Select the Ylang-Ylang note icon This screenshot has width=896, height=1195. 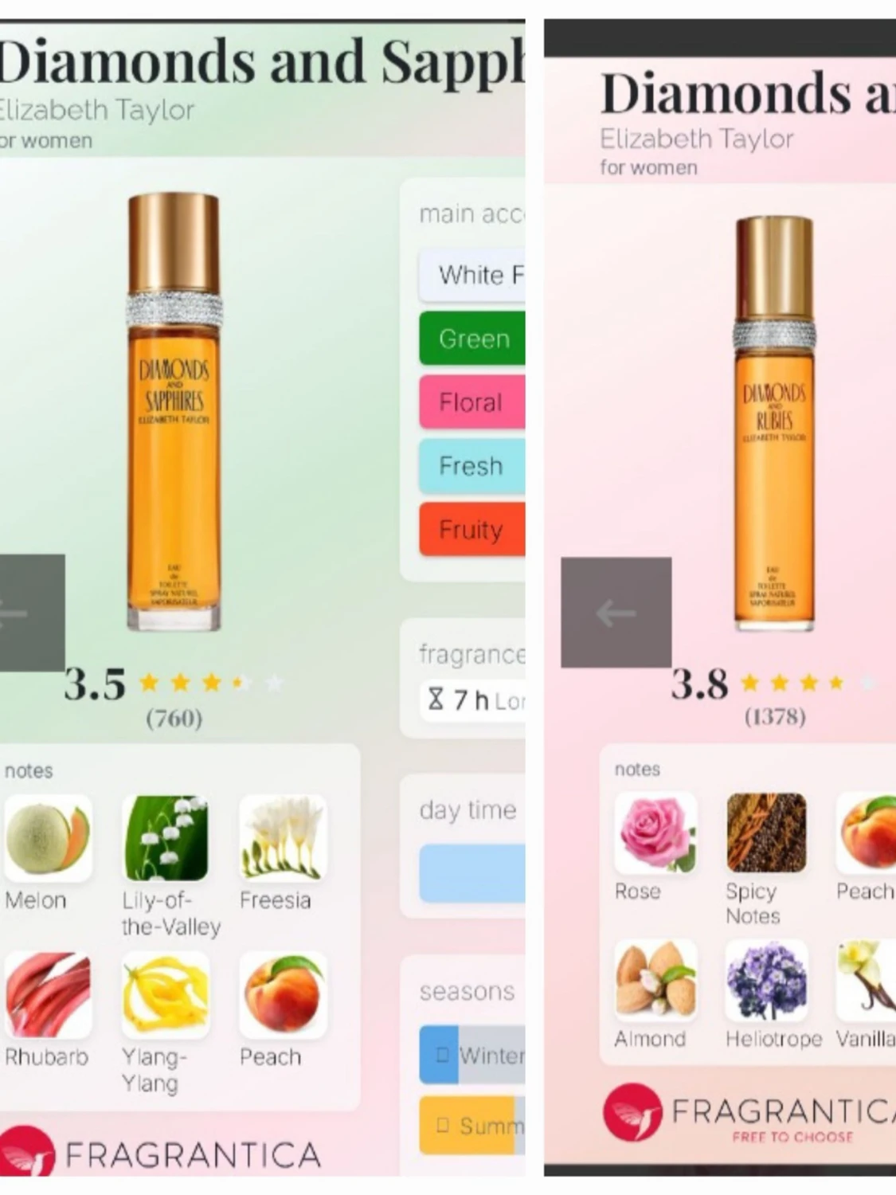(166, 995)
